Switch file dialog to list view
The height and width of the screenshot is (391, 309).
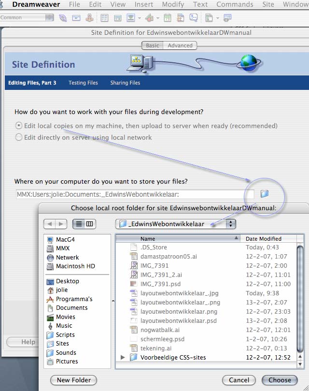tap(79, 224)
